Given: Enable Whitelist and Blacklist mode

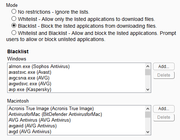Looking at the screenshot, I should [x=14, y=33].
